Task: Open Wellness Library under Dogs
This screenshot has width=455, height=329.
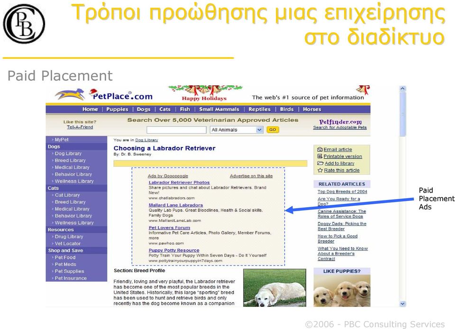Action: point(74,181)
